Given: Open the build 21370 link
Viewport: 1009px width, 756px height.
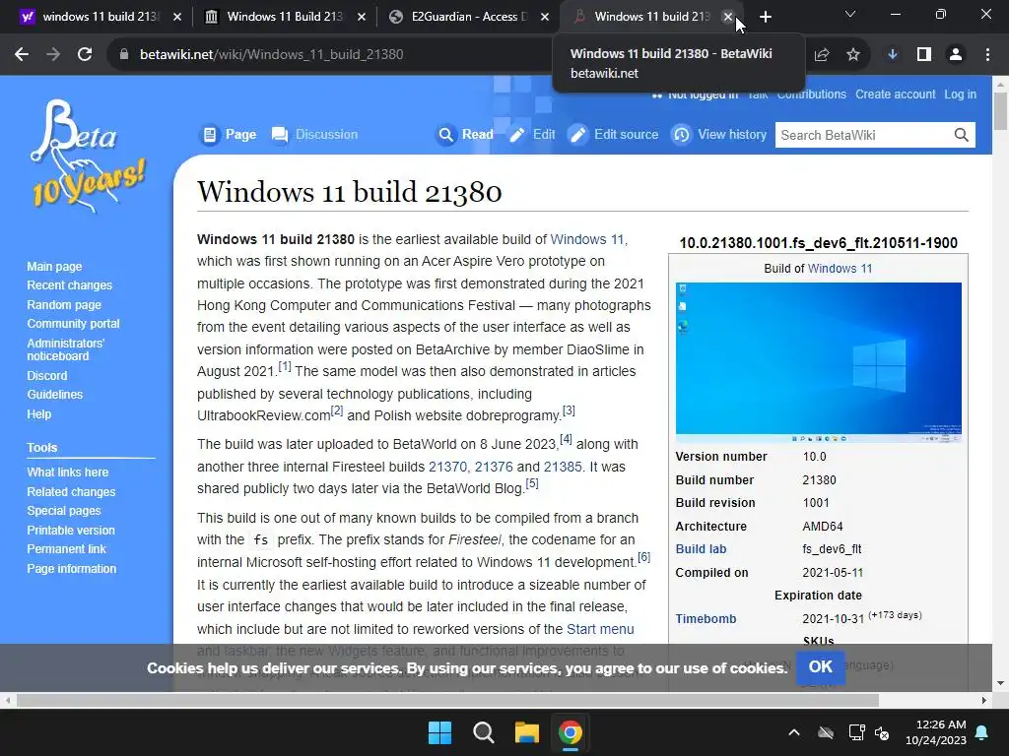Looking at the screenshot, I should tap(448, 467).
